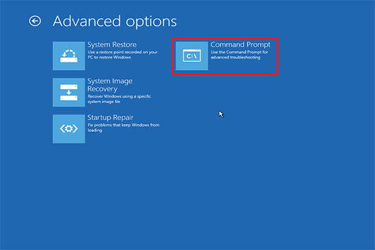Click the circular arrow over drive glyph
The width and height of the screenshot is (375, 250).
tap(69, 56)
